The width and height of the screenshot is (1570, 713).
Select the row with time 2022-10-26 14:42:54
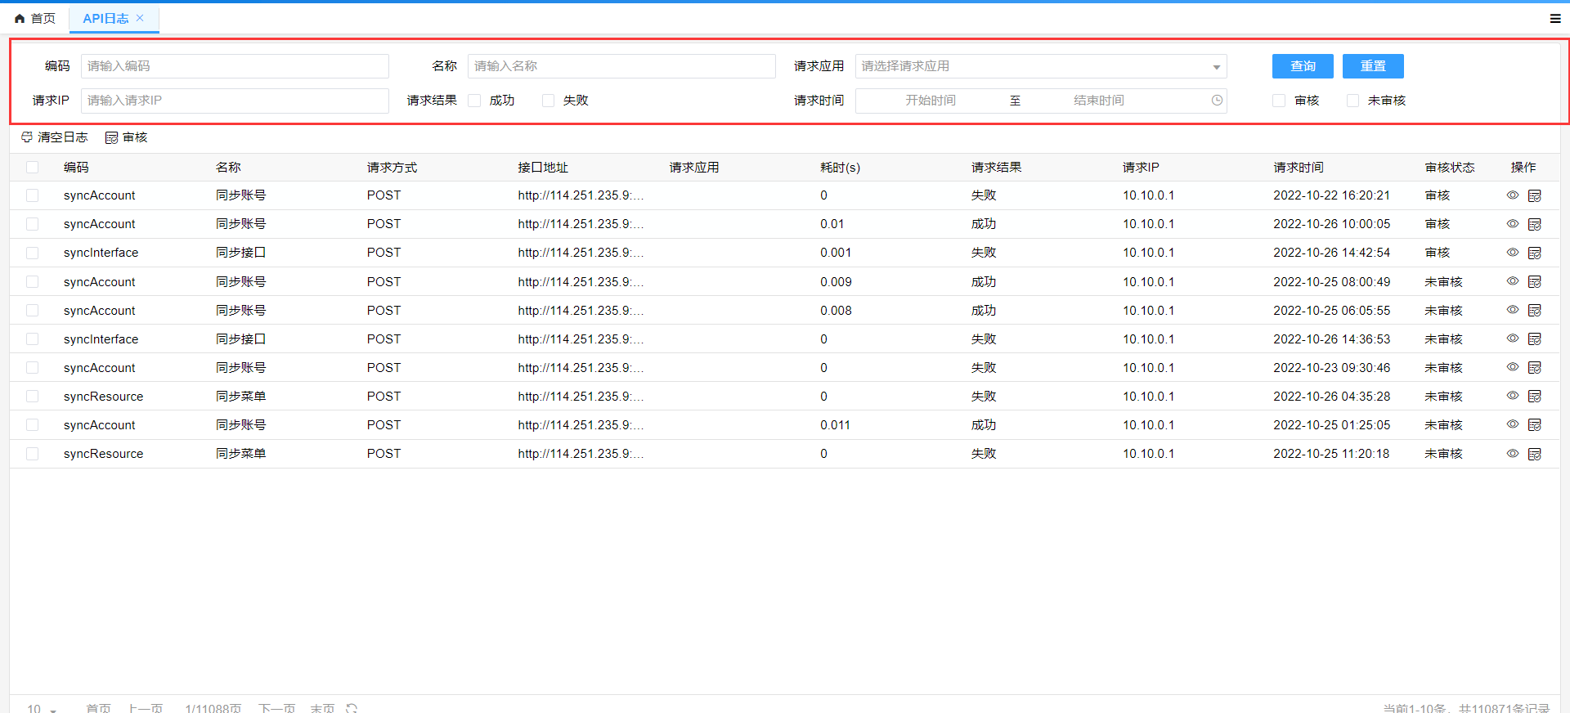32,253
